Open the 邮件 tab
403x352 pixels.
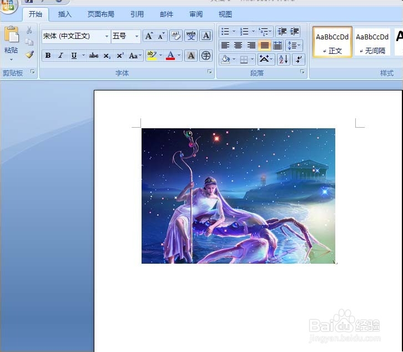pyautogui.click(x=167, y=14)
